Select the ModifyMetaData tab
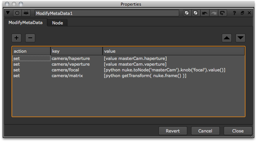This screenshot has height=142, width=257. point(25,23)
